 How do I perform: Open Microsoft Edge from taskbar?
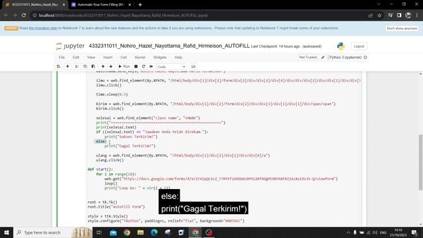pos(154,232)
